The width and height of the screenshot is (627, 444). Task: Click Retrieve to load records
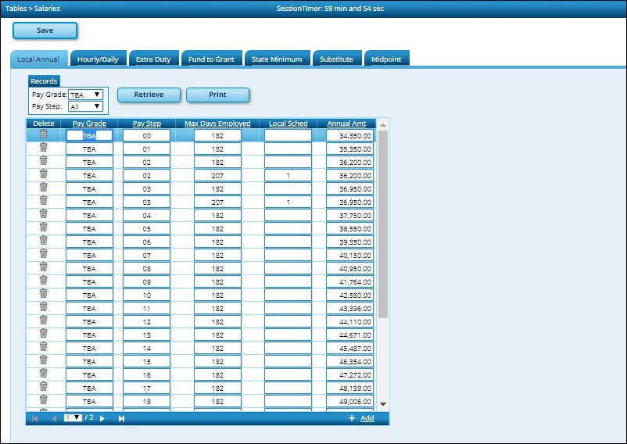tap(149, 95)
